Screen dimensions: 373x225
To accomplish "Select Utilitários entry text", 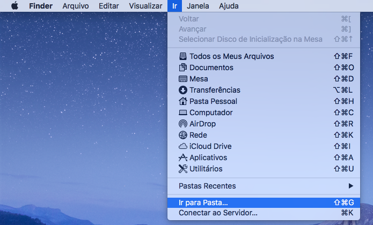I will pos(206,169).
